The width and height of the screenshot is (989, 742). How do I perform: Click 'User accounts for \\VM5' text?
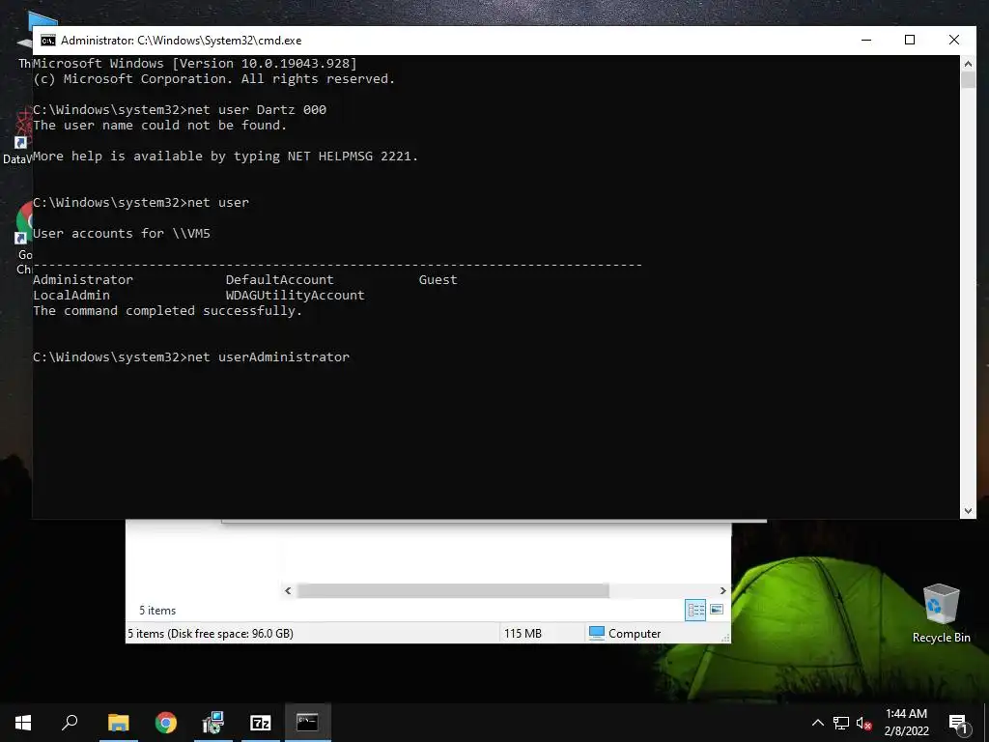[x=121, y=234]
